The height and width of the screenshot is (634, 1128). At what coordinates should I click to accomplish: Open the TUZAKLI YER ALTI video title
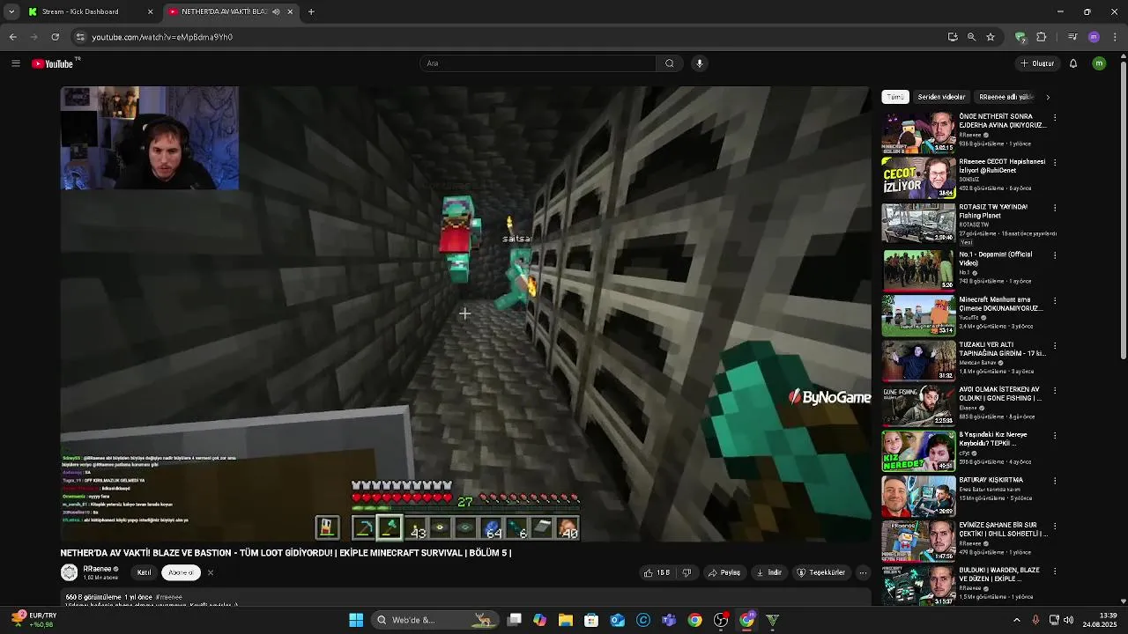pyautogui.click(x=1002, y=350)
